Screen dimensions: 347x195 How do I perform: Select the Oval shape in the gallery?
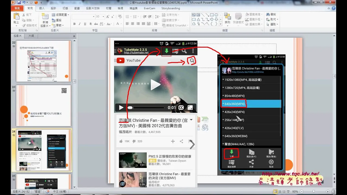click(x=216, y=15)
